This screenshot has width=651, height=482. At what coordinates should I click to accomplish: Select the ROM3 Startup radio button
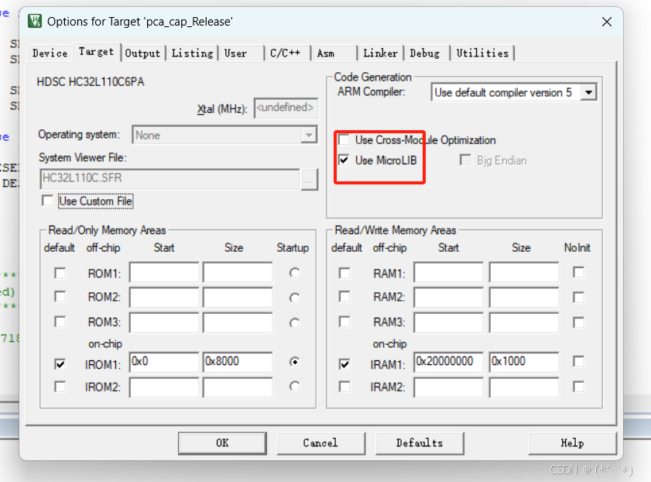point(294,323)
